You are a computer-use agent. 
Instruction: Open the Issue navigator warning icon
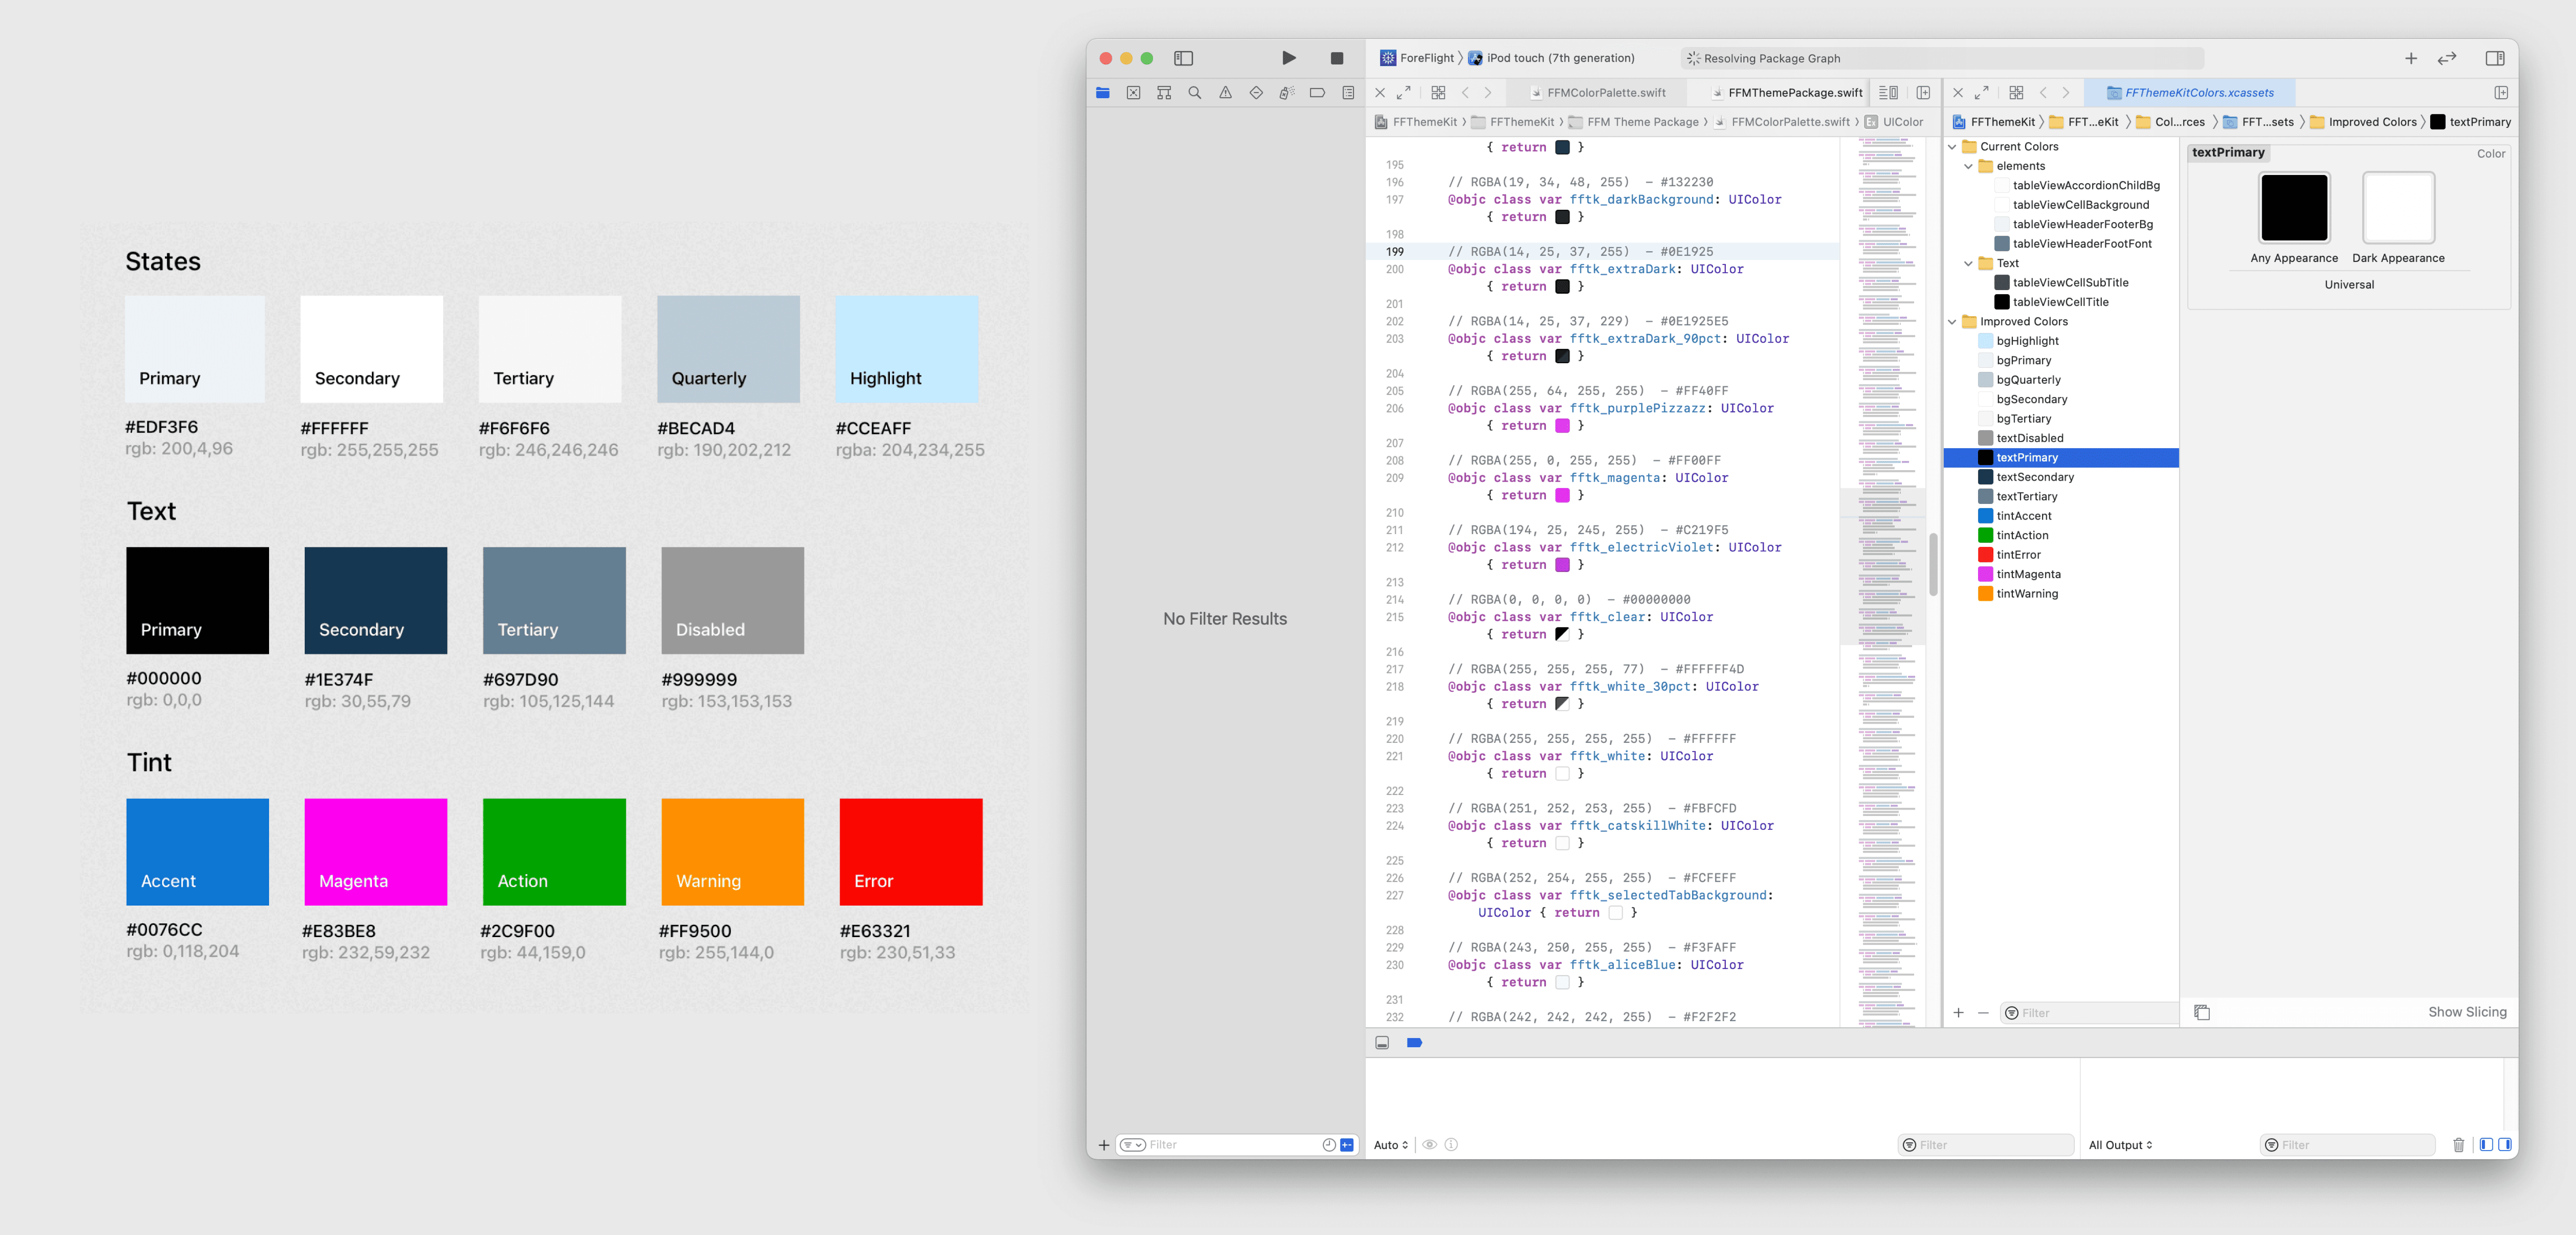[1225, 93]
